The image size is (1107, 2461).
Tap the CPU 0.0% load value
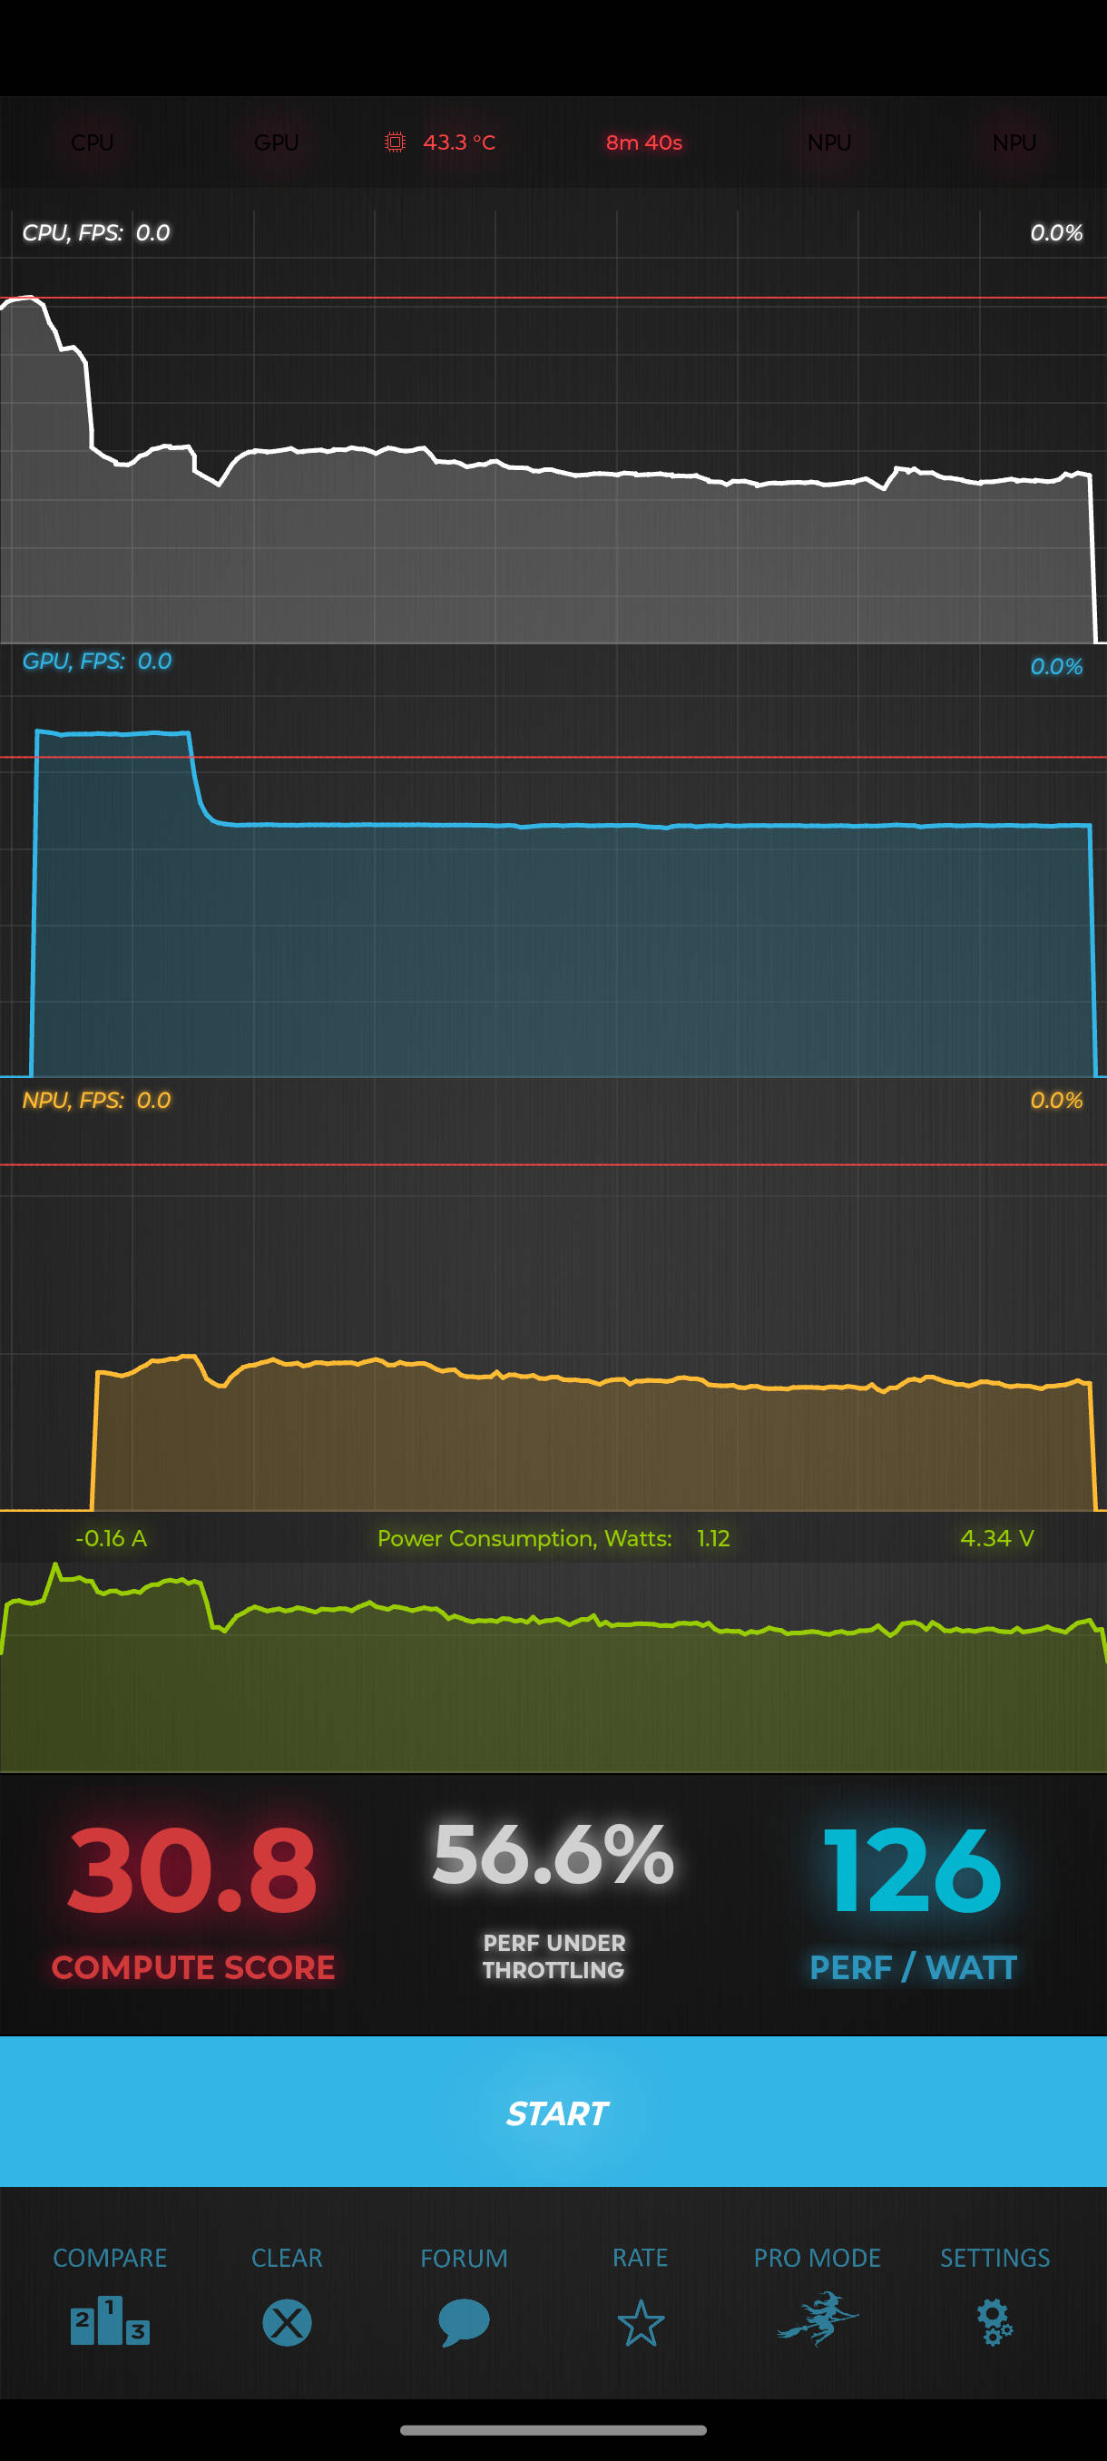[x=1056, y=233]
